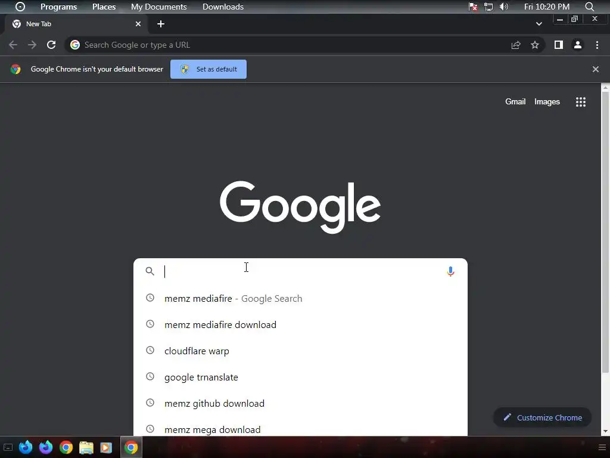Image resolution: width=610 pixels, height=458 pixels.
Task: Switch to the active Chrome taskbar window
Action: pyautogui.click(x=131, y=447)
